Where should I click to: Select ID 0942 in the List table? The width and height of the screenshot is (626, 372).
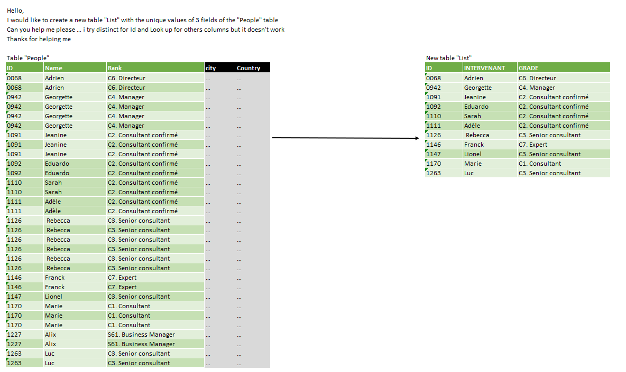[444, 88]
